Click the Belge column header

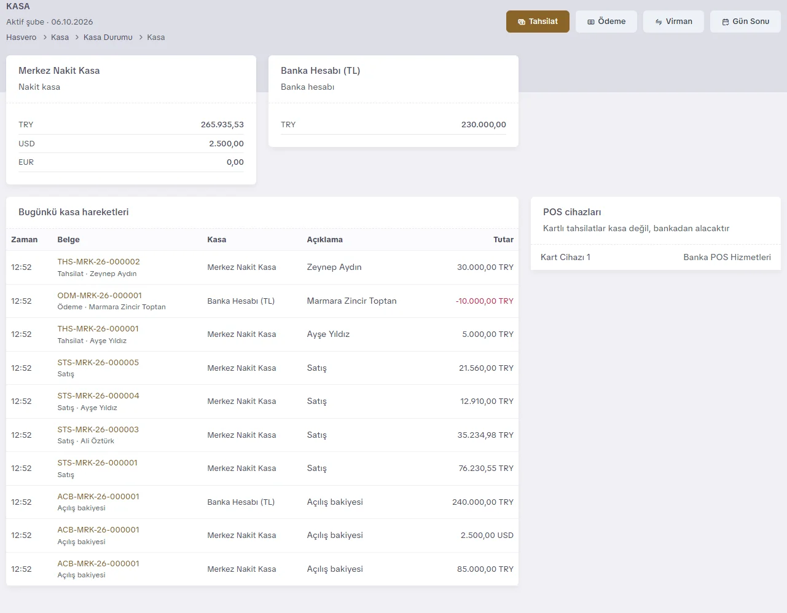click(x=69, y=240)
